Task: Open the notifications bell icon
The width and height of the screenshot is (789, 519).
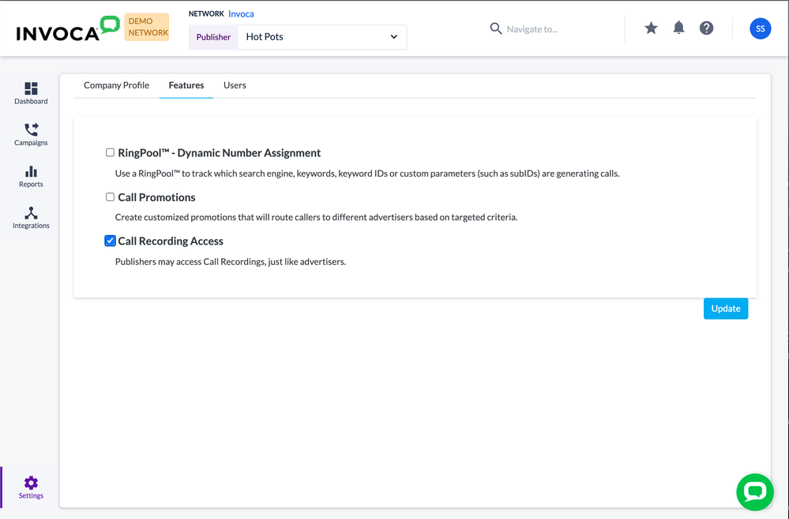Action: [x=678, y=28]
